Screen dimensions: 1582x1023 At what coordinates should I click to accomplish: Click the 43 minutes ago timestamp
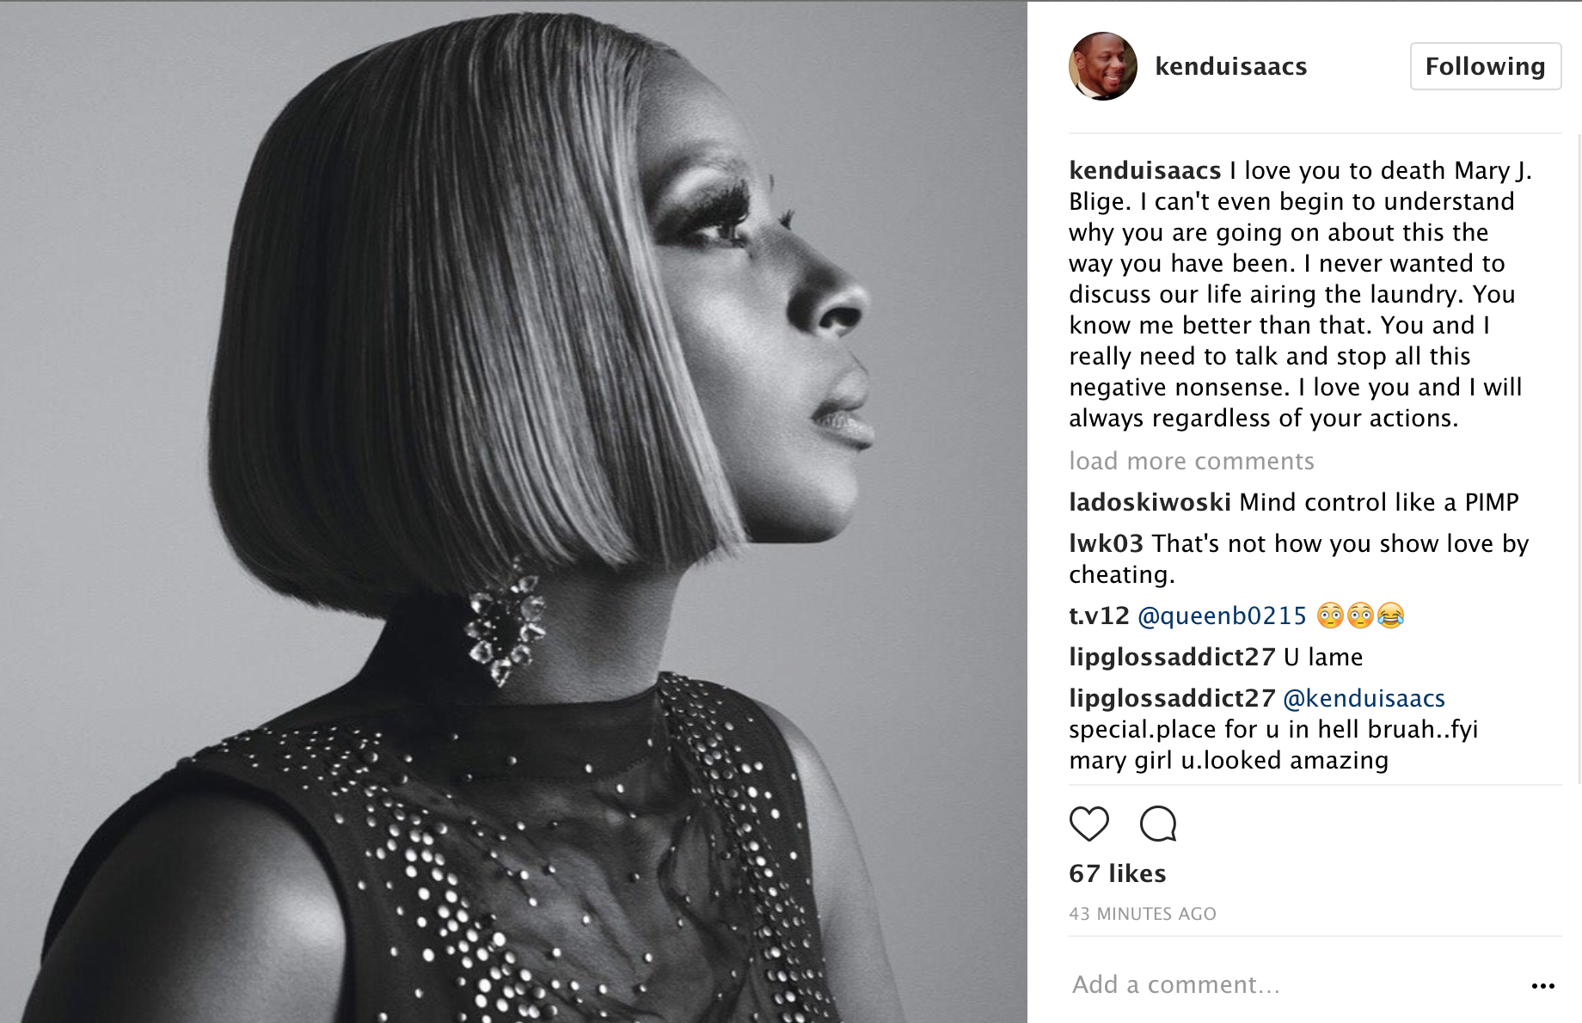1143,914
